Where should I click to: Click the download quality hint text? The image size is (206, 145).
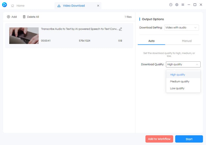(169, 54)
